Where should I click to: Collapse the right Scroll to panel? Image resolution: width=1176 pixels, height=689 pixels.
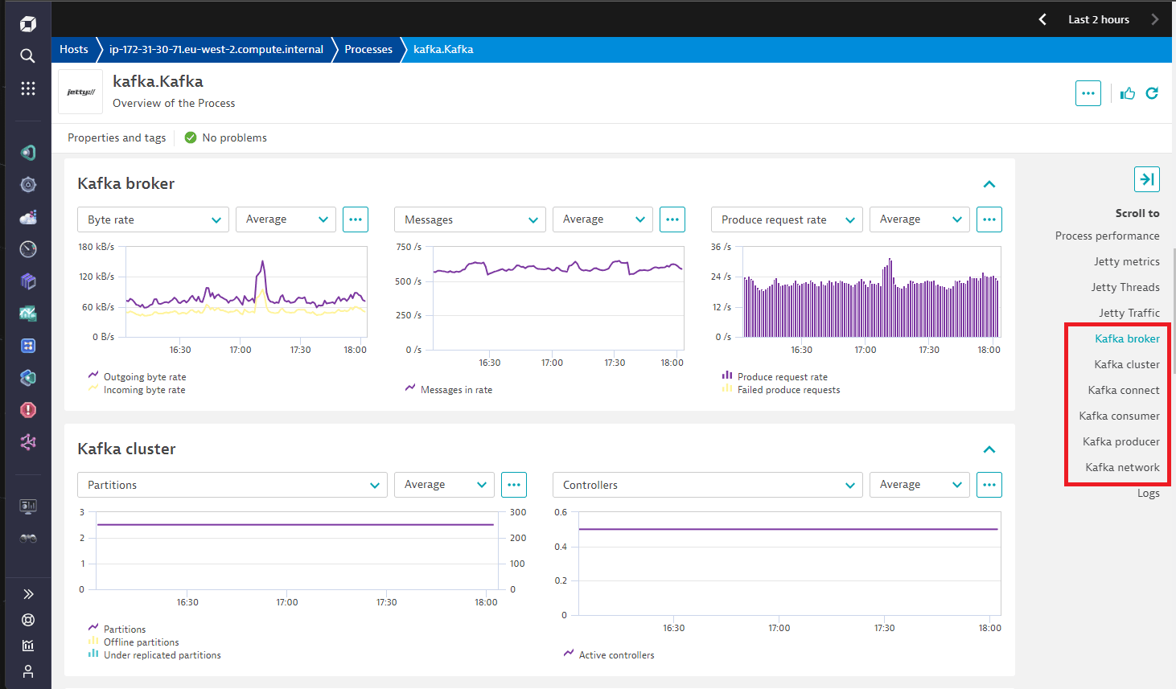coord(1147,179)
